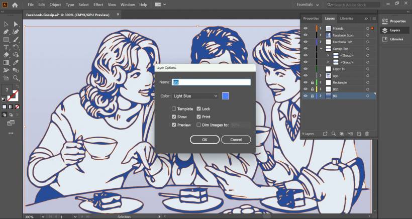The image size is (412, 219).
Task: Select the Type tool in the toolbar
Action: click(6, 47)
